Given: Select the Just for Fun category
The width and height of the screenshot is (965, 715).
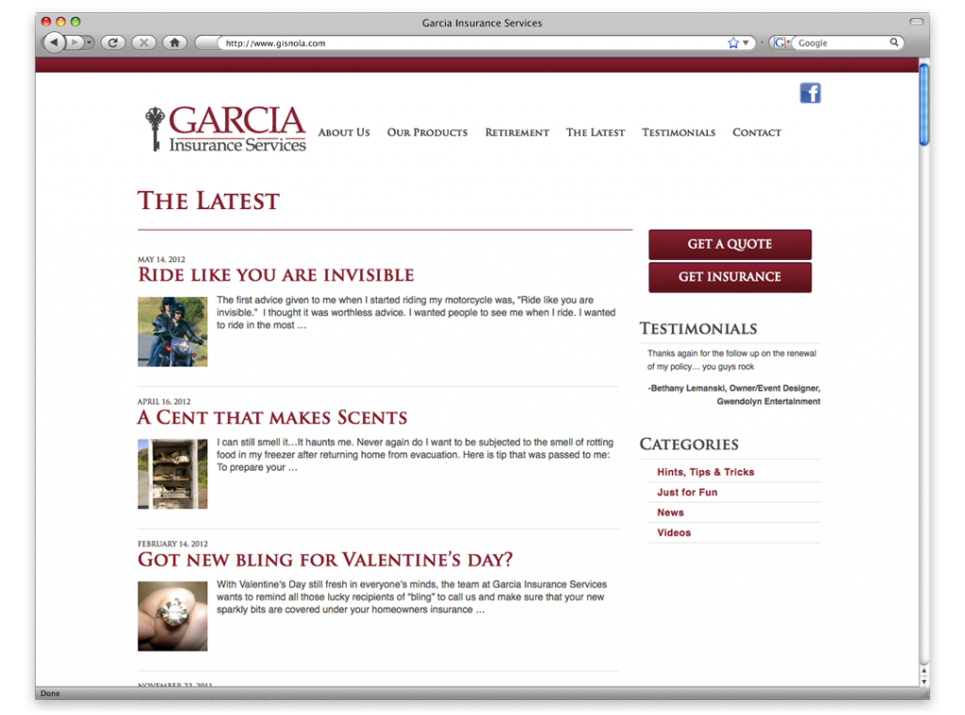Looking at the screenshot, I should pos(687,493).
